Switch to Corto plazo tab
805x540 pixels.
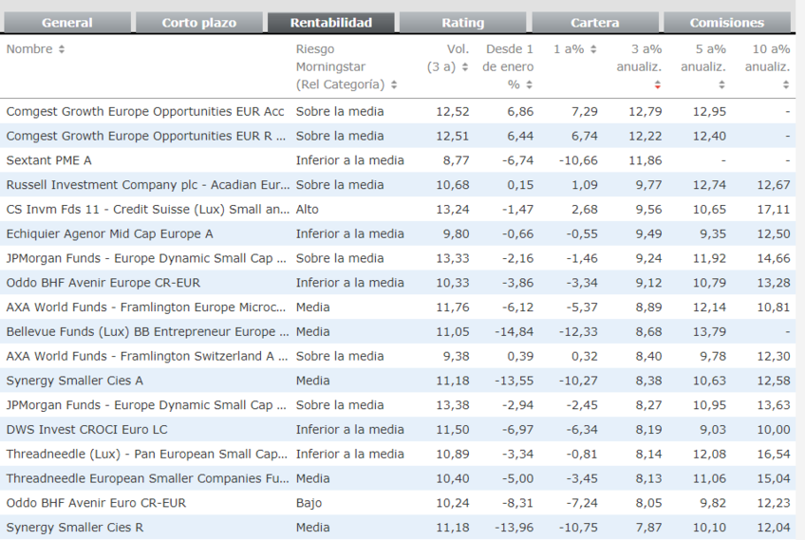point(199,23)
